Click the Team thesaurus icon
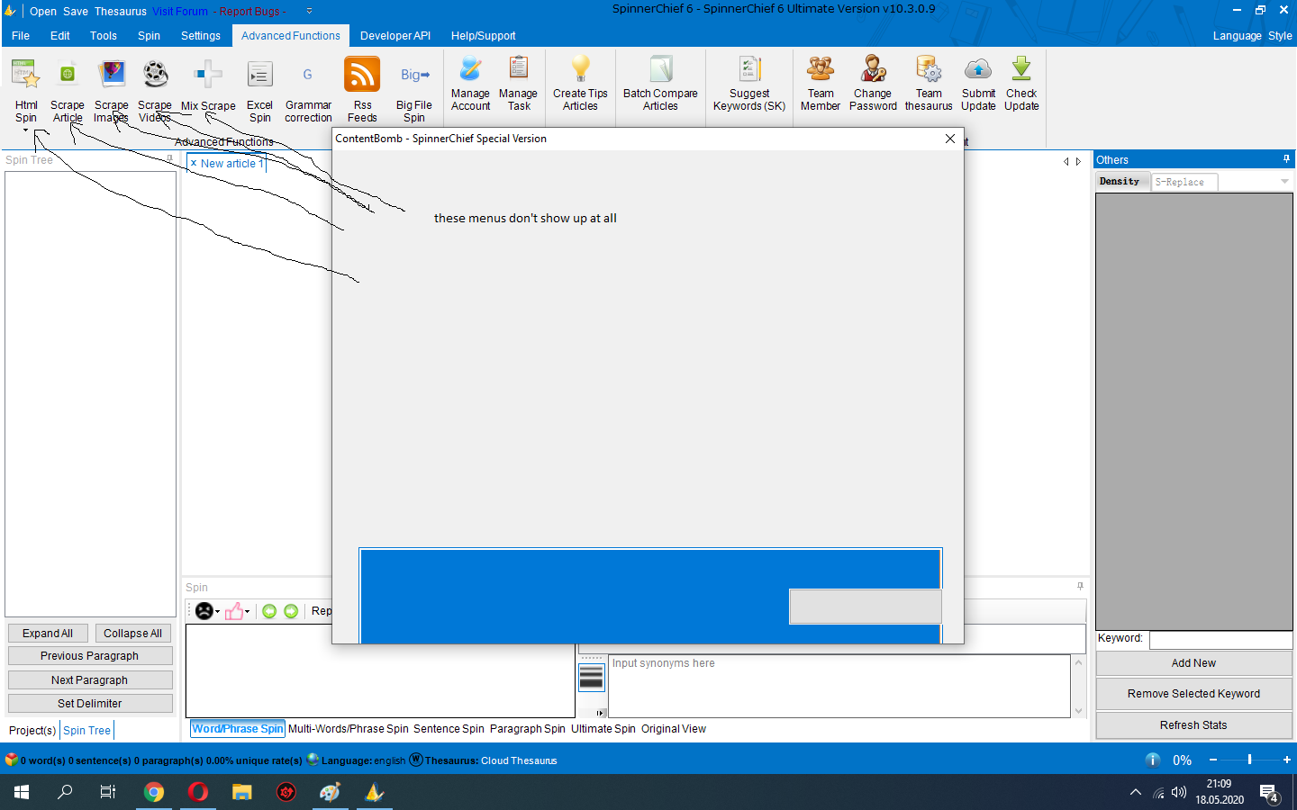1297x810 pixels. (x=929, y=83)
